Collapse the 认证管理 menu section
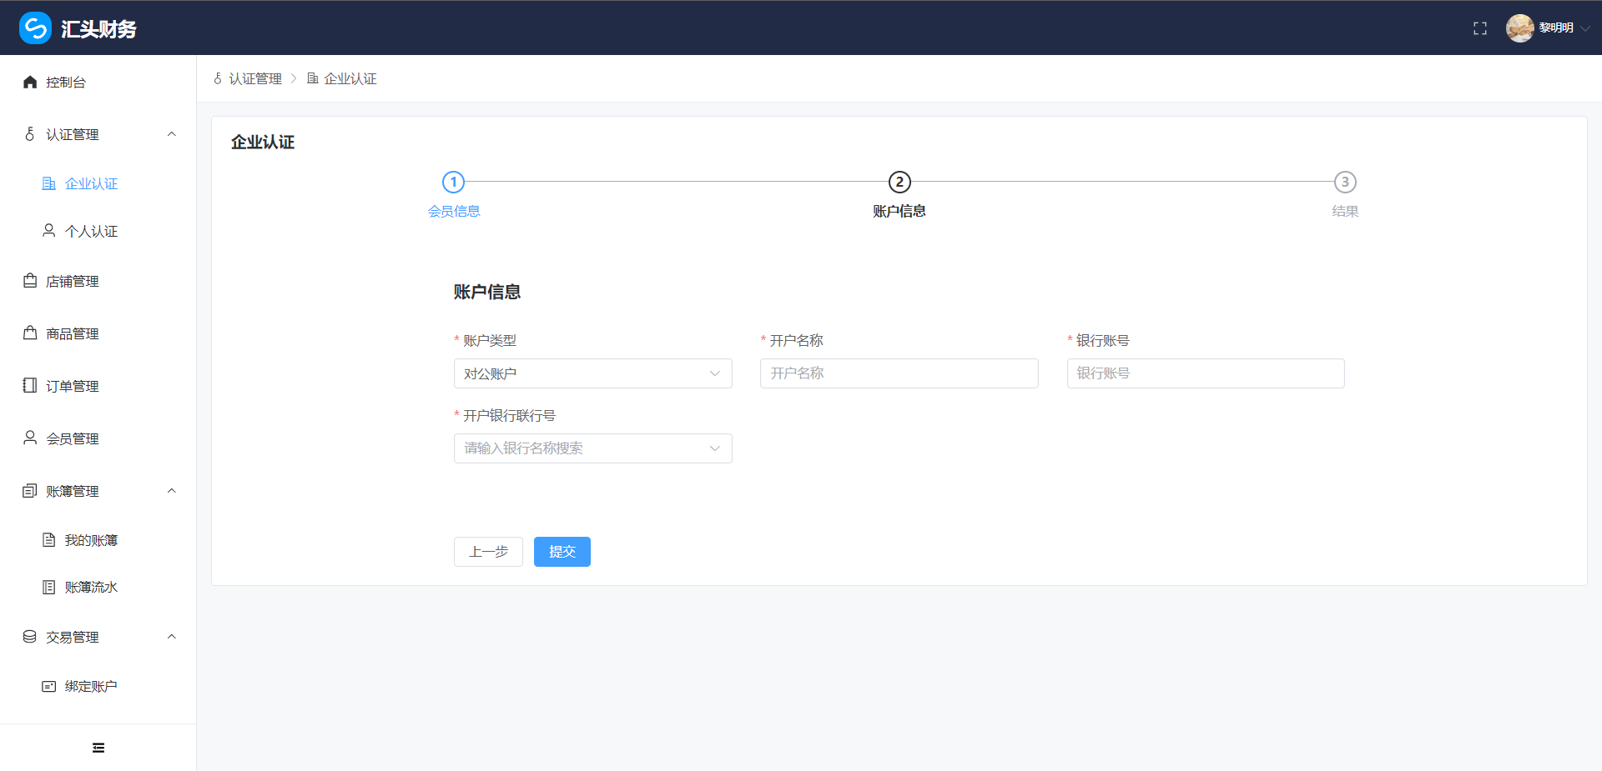Image resolution: width=1602 pixels, height=771 pixels. pos(172,134)
